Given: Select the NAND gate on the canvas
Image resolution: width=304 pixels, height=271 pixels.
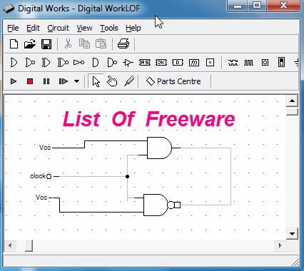Looking at the screenshot, I should 159,205.
